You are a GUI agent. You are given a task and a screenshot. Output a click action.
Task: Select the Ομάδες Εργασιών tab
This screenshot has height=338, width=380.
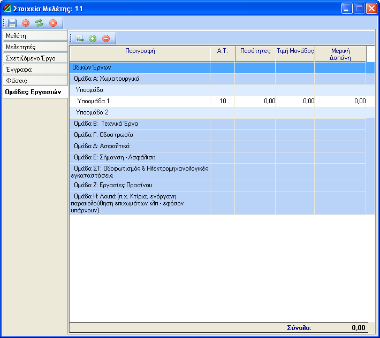[x=35, y=92]
